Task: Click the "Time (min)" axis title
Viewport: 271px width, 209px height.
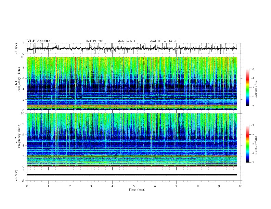Action: (137, 190)
